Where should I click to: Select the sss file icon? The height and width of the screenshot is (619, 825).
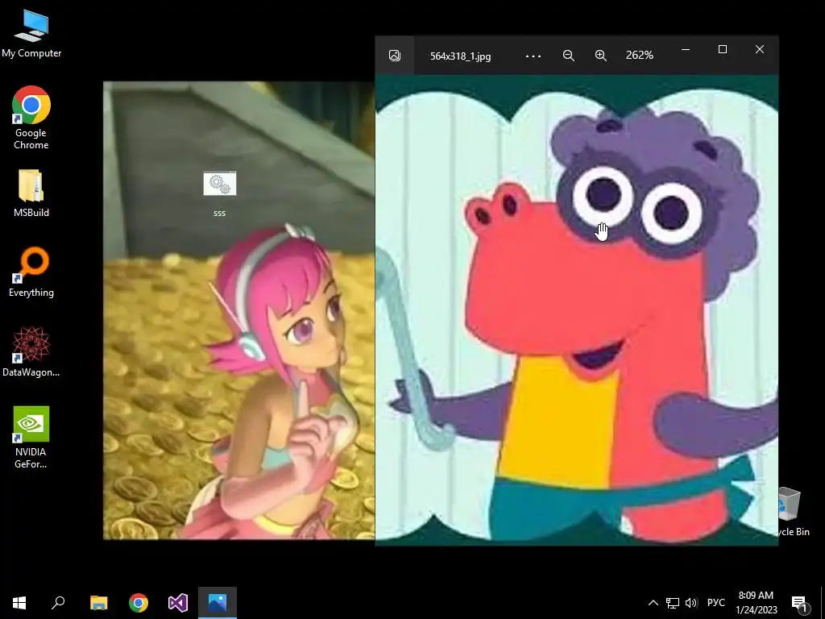(x=220, y=193)
